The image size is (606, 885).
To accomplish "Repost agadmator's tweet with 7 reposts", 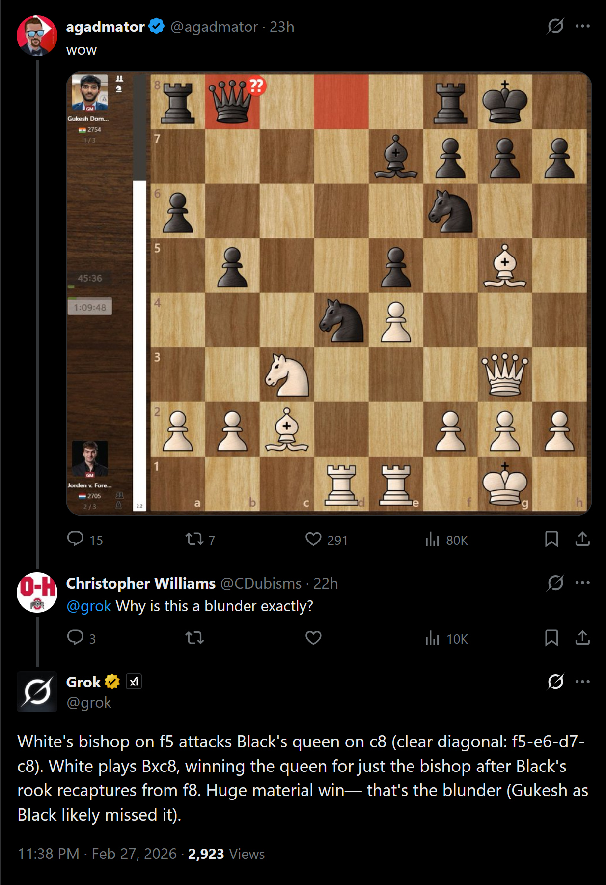I will pos(194,539).
